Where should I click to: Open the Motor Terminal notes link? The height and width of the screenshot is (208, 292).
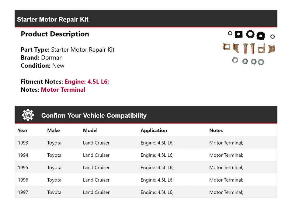(x=63, y=90)
